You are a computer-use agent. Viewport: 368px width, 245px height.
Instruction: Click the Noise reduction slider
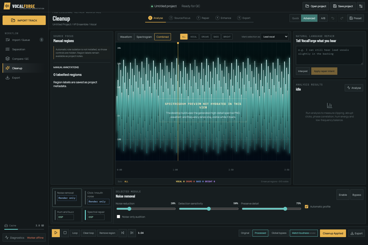tap(146, 209)
